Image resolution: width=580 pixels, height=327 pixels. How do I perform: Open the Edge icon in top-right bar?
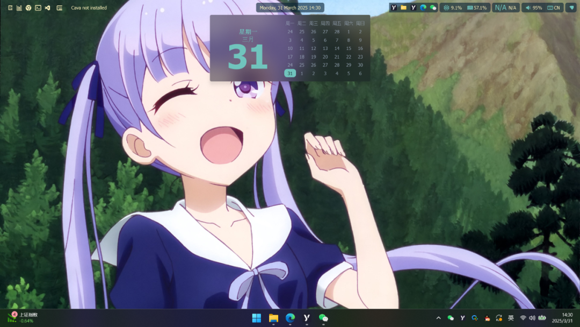(423, 8)
